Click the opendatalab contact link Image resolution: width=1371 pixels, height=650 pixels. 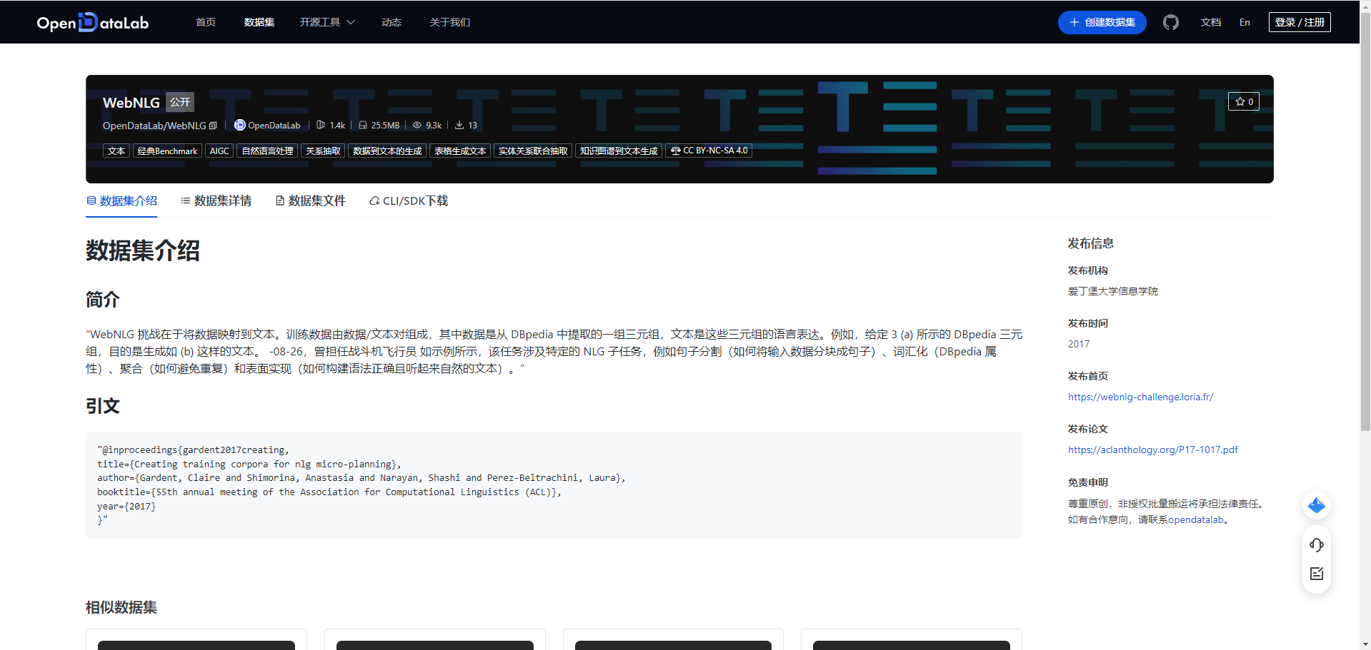tap(1196, 519)
